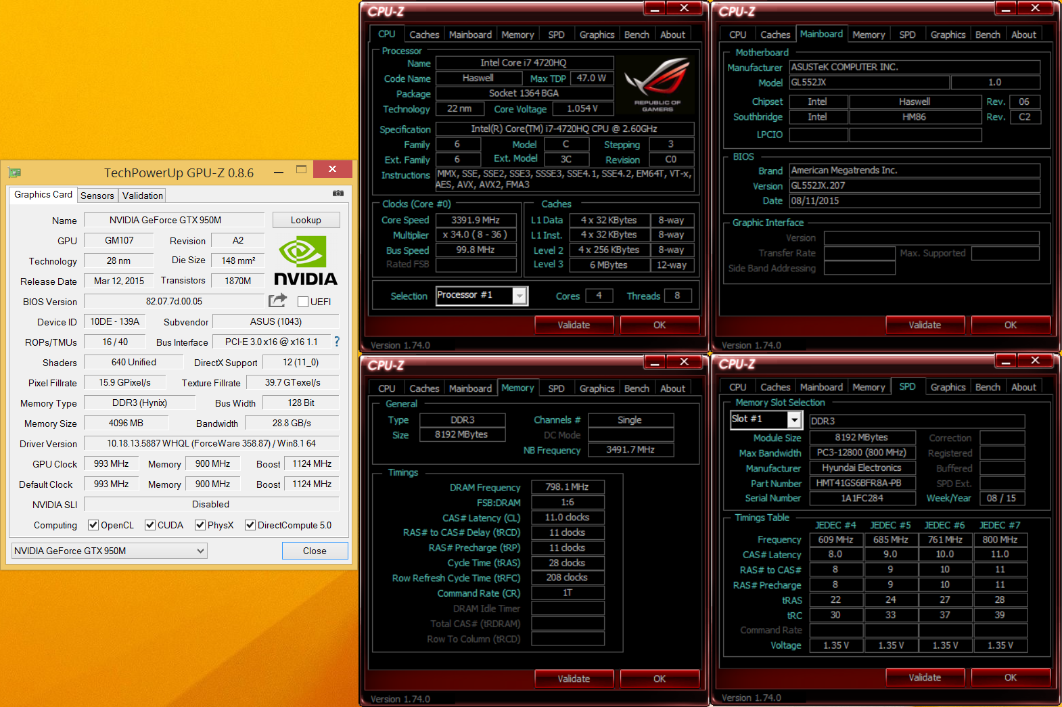Click the Close button in GPU-Z
1062x707 pixels.
315,551
